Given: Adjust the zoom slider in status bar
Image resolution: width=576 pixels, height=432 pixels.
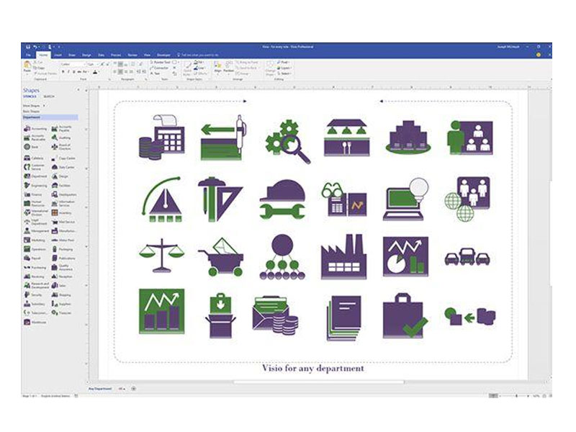Looking at the screenshot, I should 516,396.
